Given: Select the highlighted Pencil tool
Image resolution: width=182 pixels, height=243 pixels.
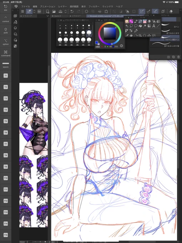Looking at the screenshot, I should (x=140, y=21).
